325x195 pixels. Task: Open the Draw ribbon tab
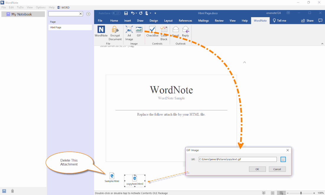pos(140,20)
